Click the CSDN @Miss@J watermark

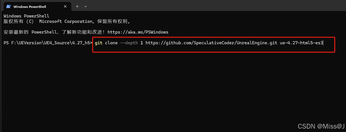tap(321, 126)
